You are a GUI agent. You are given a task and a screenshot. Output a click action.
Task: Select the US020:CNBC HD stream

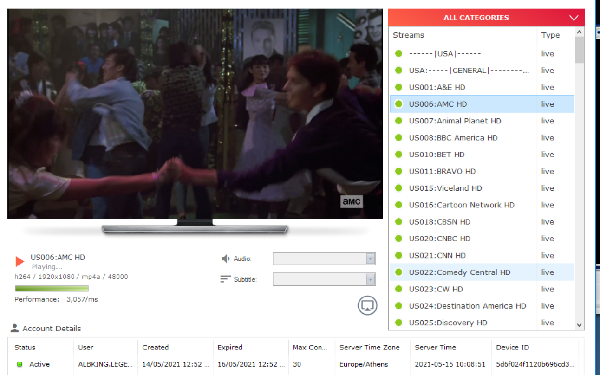[482, 239]
